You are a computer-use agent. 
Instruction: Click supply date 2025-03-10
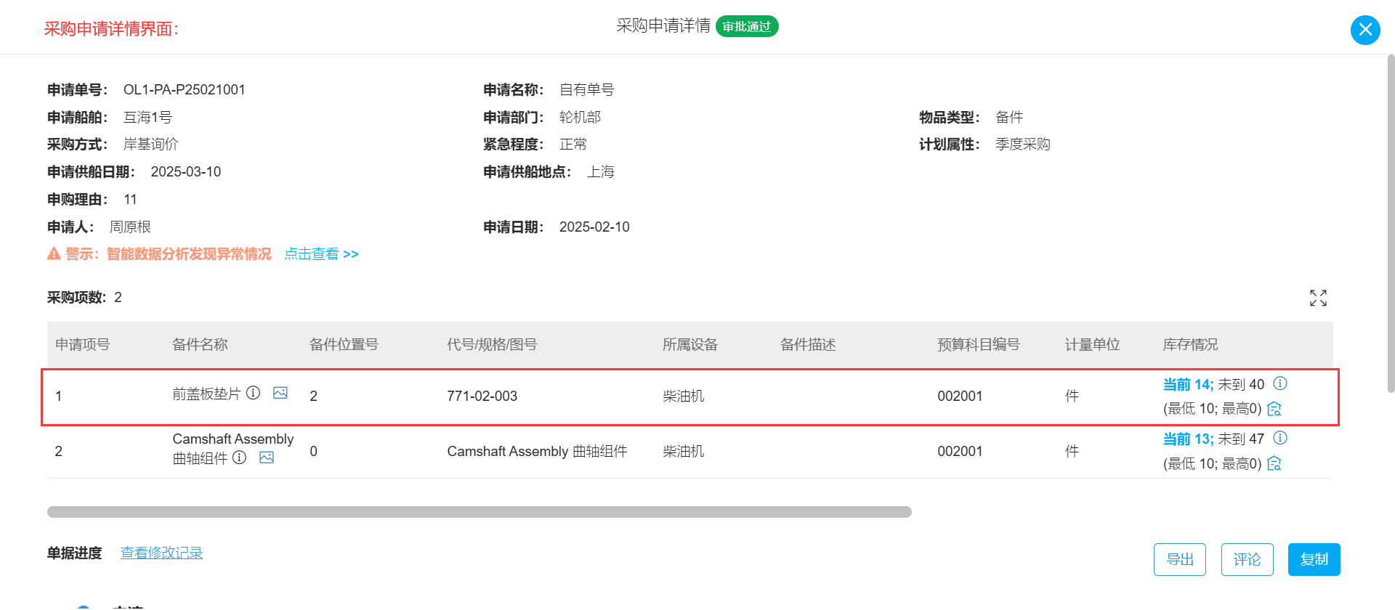coord(186,171)
